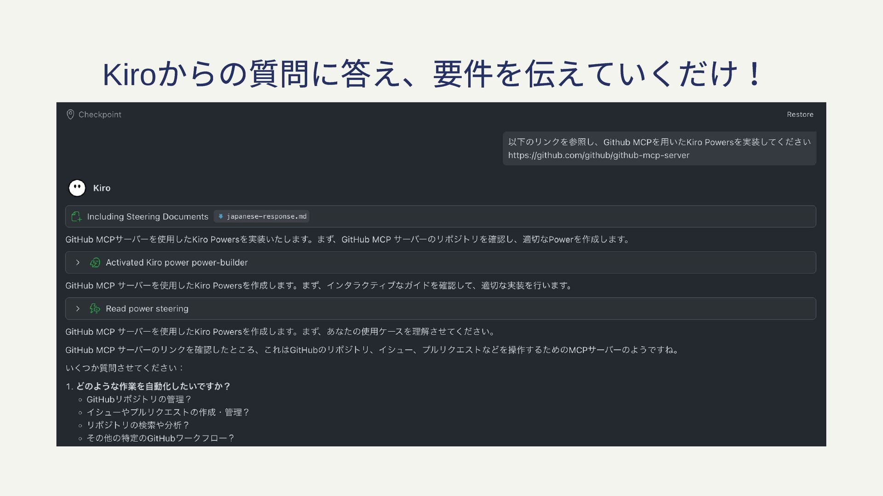Expand the Read power steering chevron
883x496 pixels.
tap(78, 309)
